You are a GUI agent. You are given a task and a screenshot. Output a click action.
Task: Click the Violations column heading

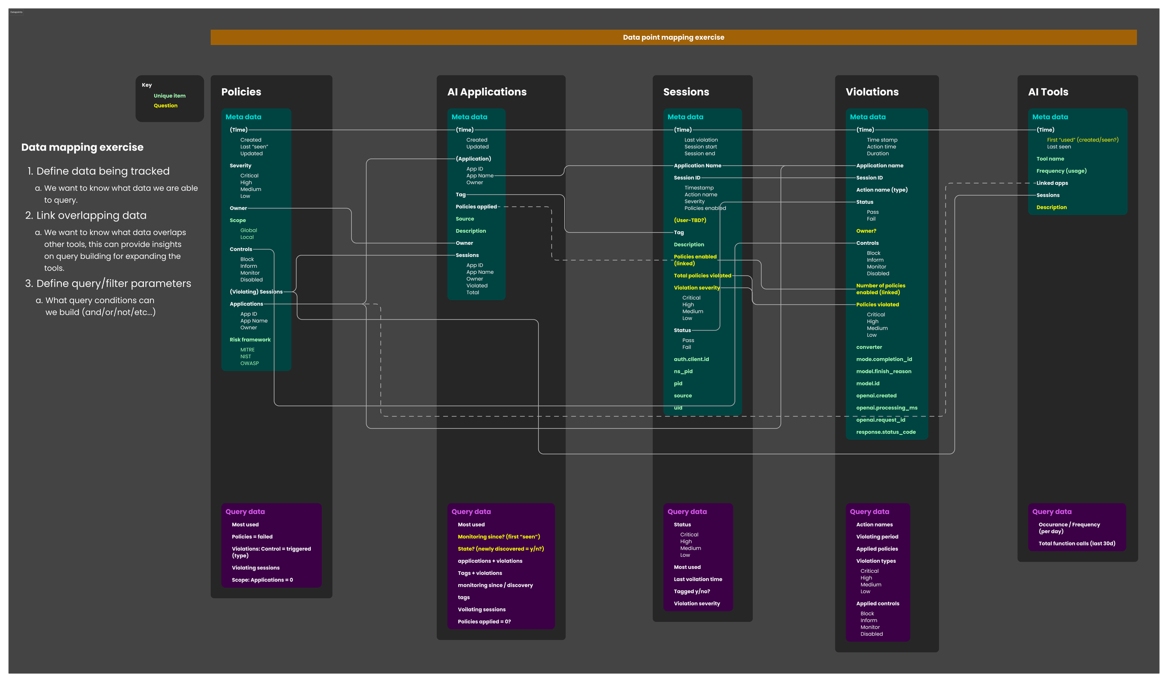(x=872, y=92)
